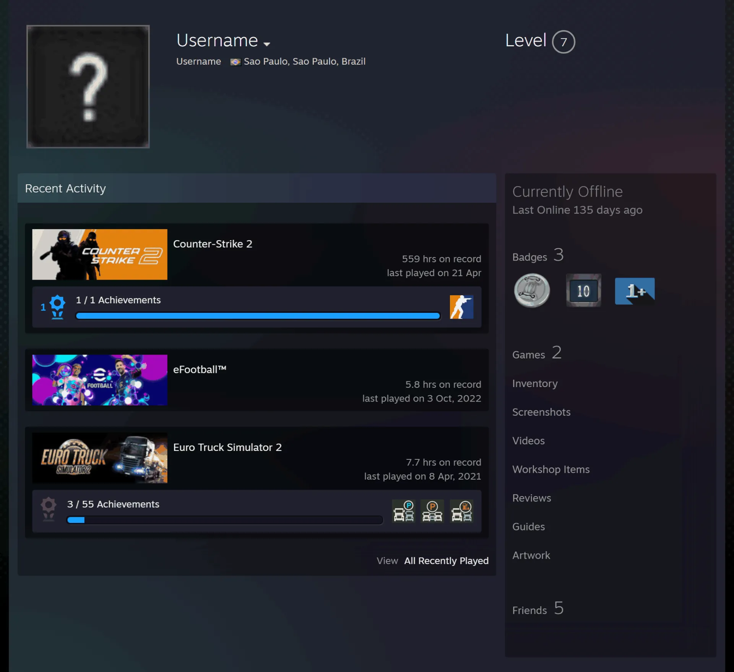
Task: Expand the Username dropdown arrow
Action: point(267,44)
